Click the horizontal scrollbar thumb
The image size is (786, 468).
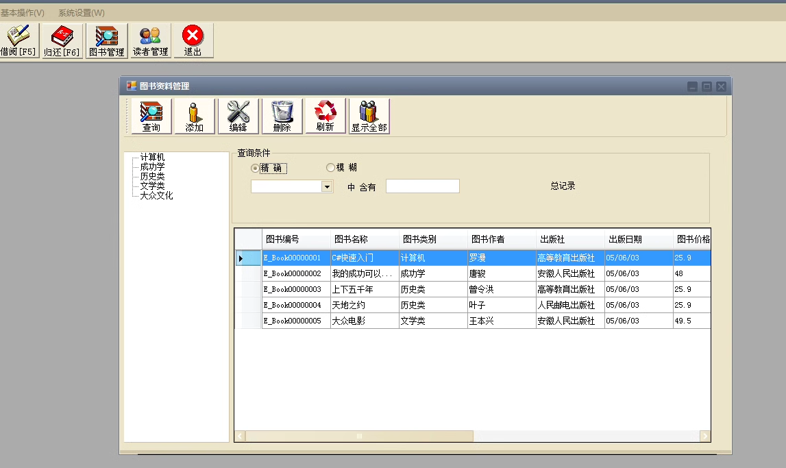coord(359,436)
